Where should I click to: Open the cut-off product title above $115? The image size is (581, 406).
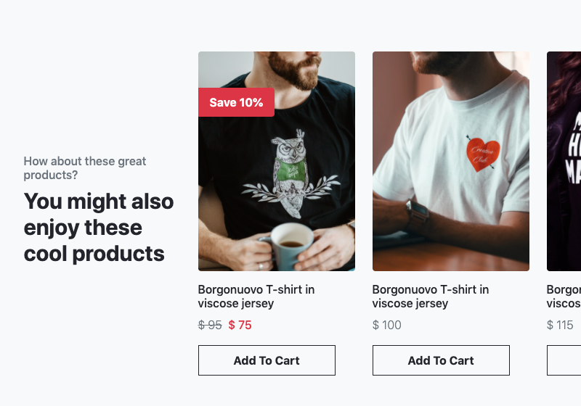(564, 297)
